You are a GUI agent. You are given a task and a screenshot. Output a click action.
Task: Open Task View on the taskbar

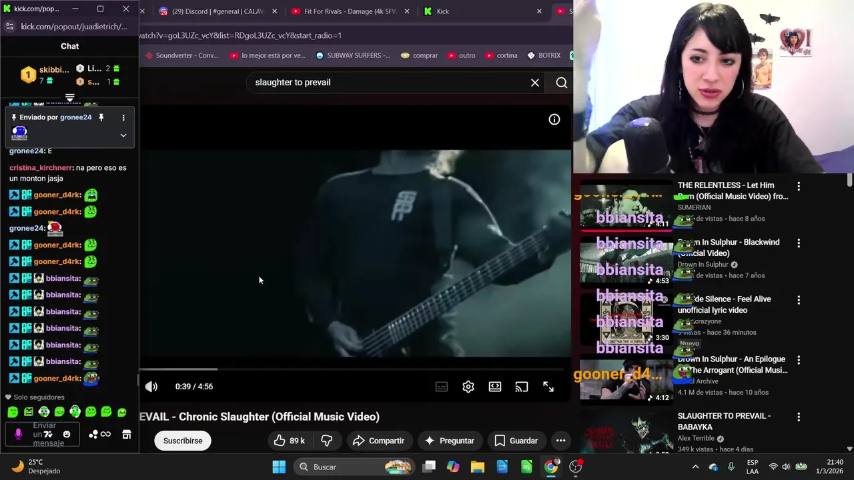tap(429, 467)
